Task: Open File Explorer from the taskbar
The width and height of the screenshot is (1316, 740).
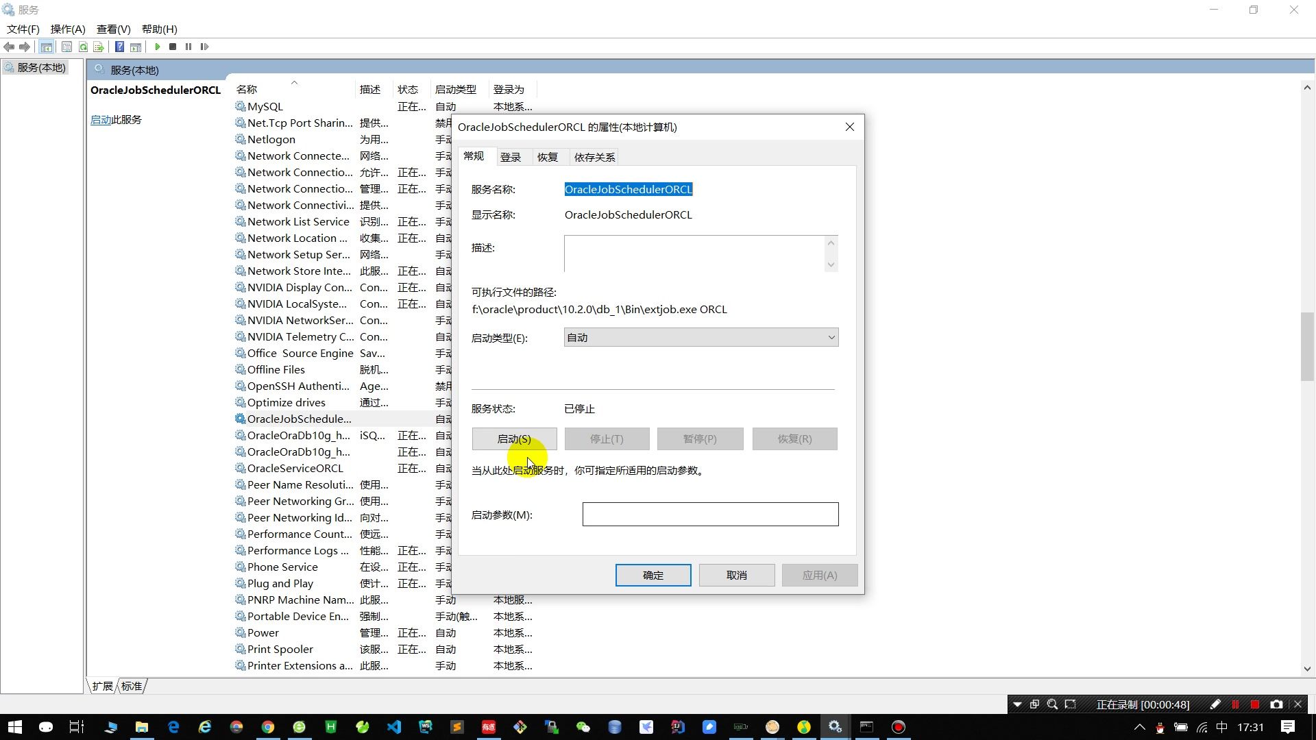Action: pyautogui.click(x=142, y=727)
